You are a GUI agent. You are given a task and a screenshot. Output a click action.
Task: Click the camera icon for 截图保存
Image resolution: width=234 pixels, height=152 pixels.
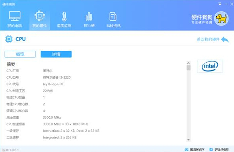[186, 149]
